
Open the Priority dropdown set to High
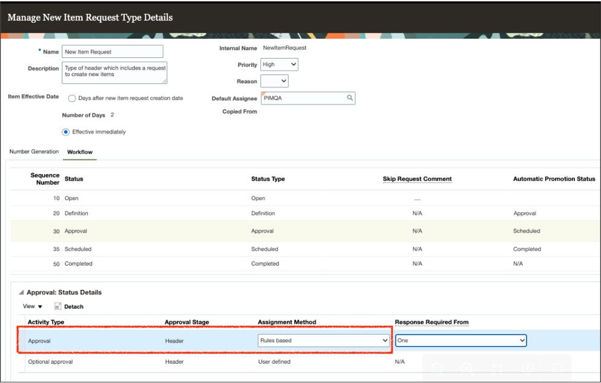pos(278,65)
